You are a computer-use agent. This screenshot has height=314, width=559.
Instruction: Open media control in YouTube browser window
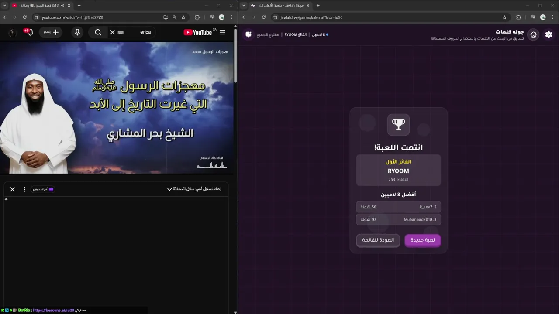(212, 17)
